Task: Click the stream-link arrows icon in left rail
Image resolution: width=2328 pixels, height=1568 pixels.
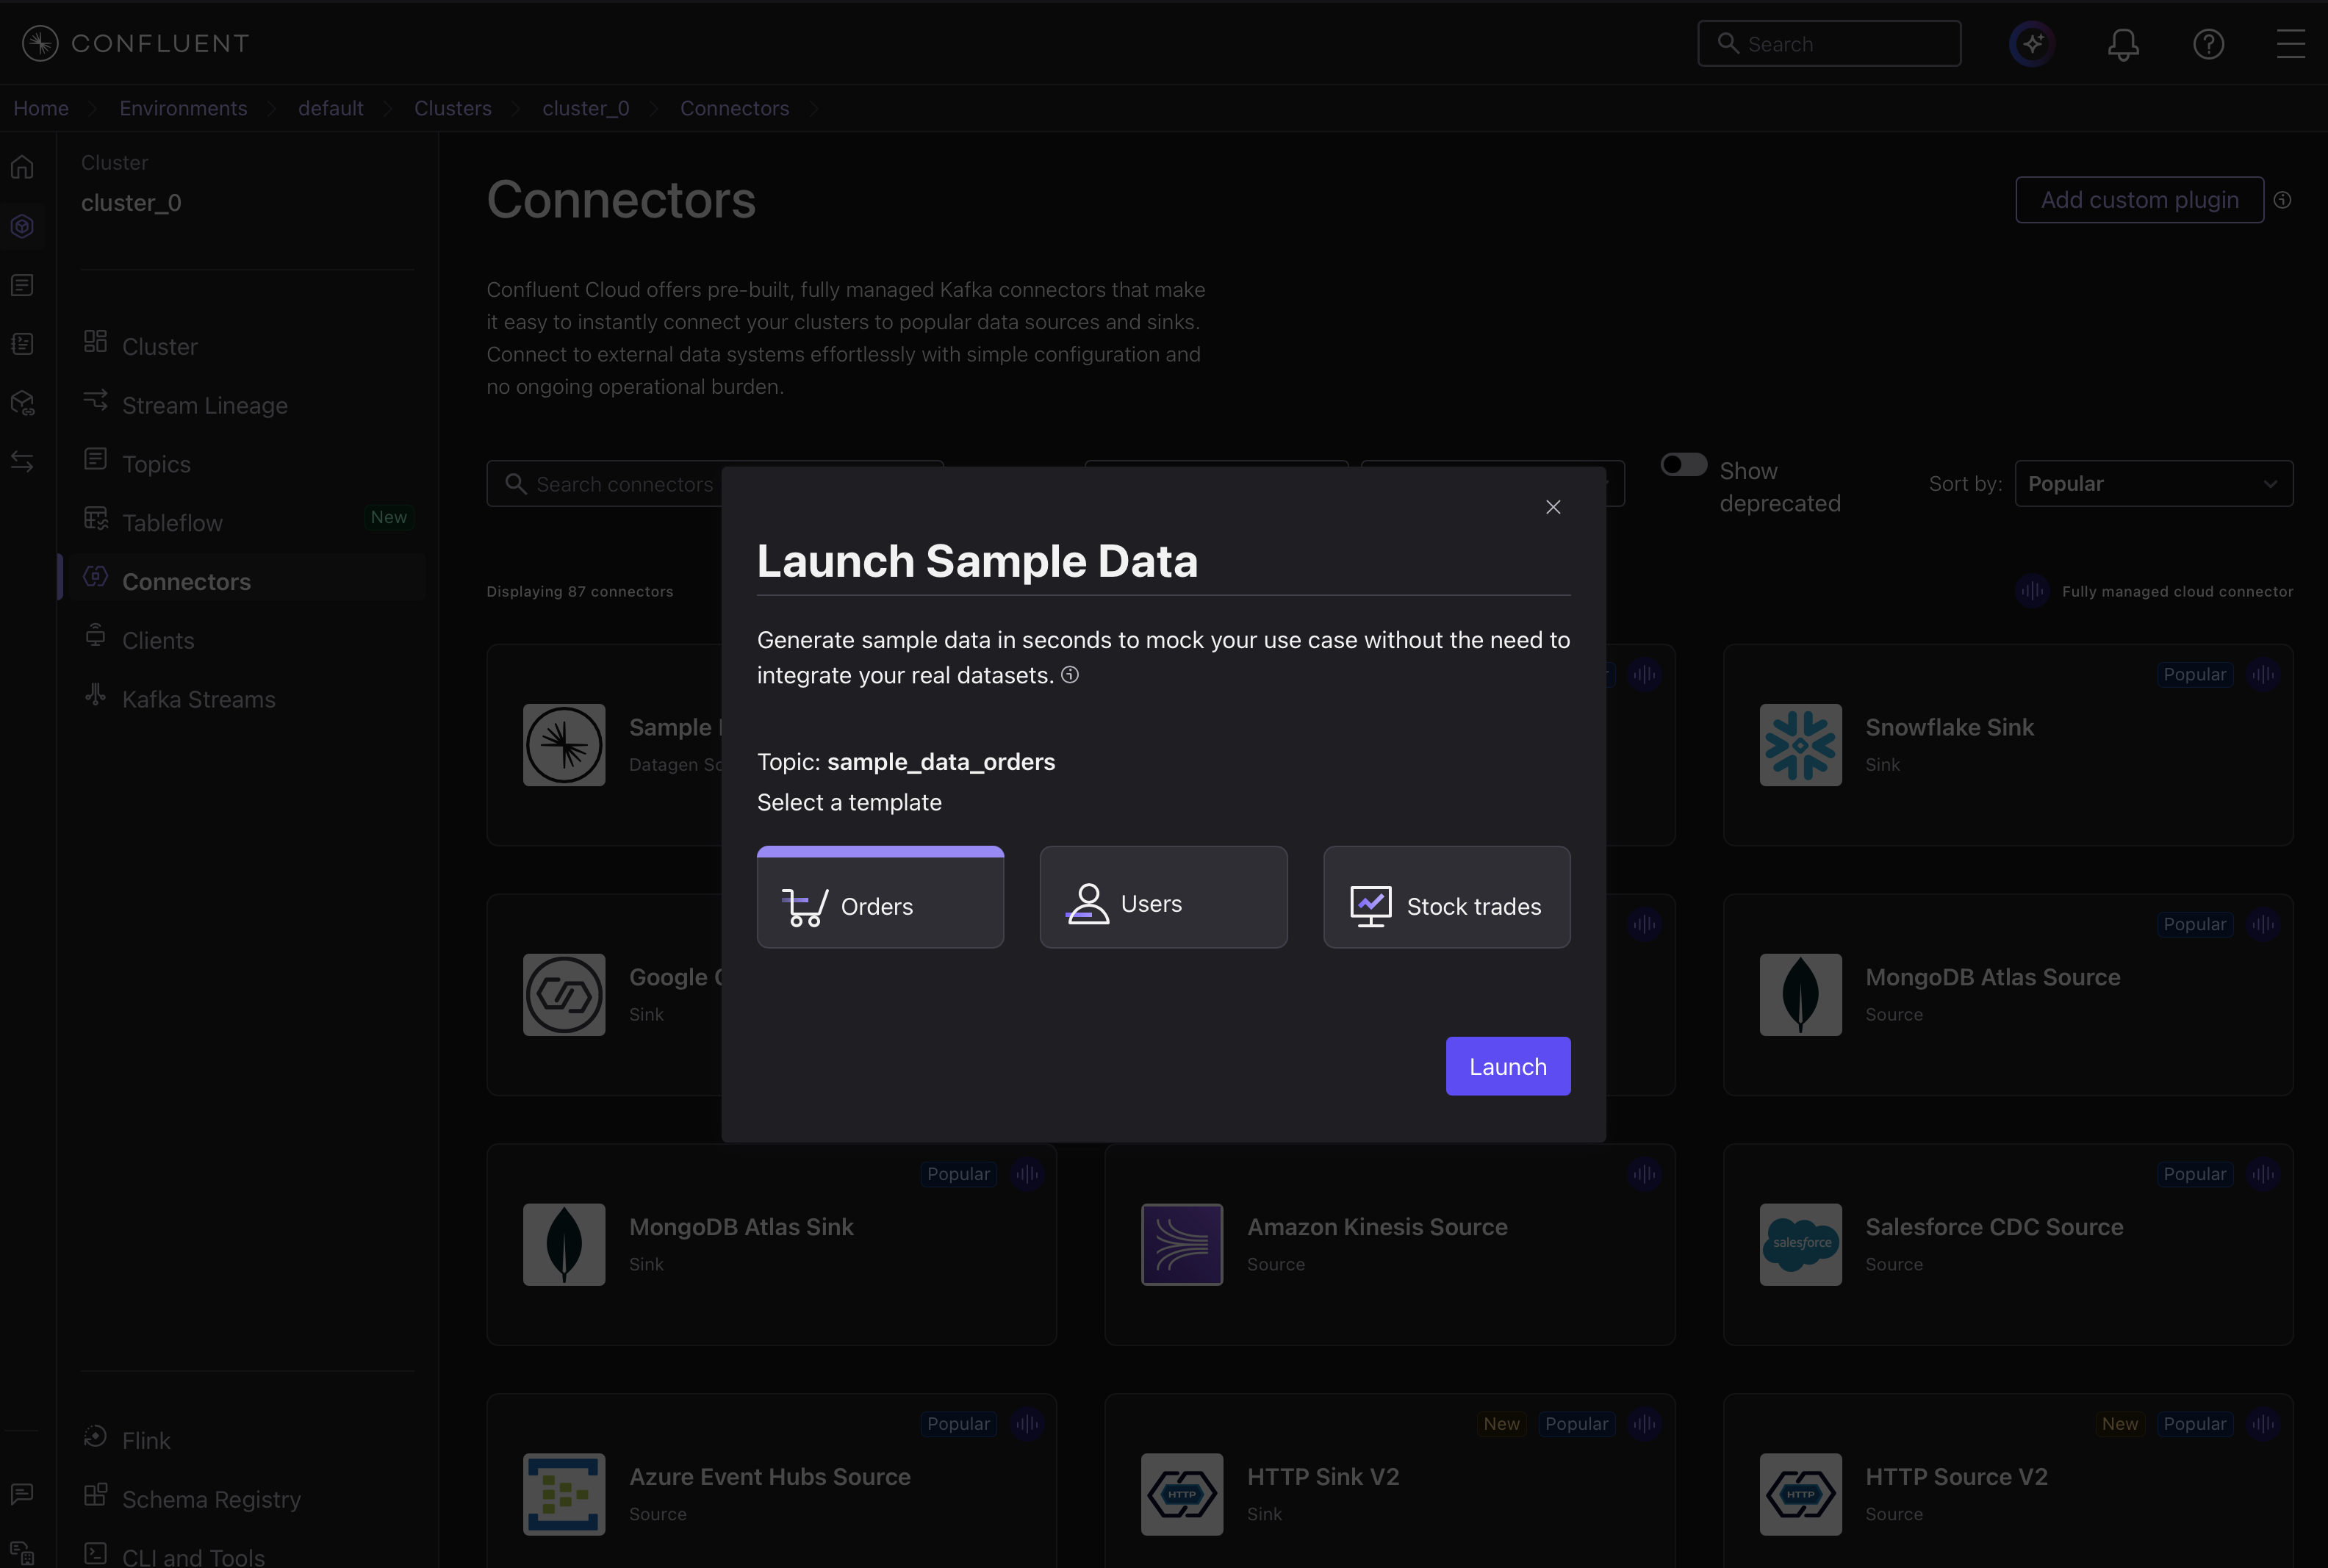Action: pyautogui.click(x=23, y=461)
